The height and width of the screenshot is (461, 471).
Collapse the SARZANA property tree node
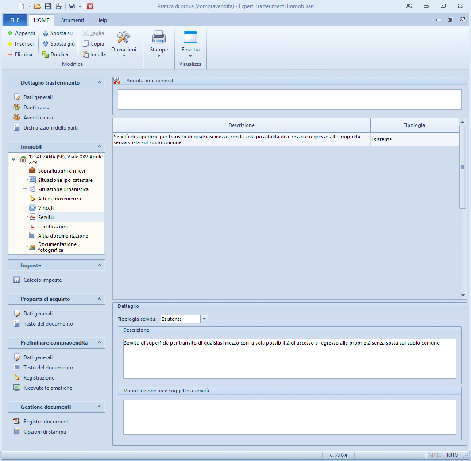click(x=14, y=159)
